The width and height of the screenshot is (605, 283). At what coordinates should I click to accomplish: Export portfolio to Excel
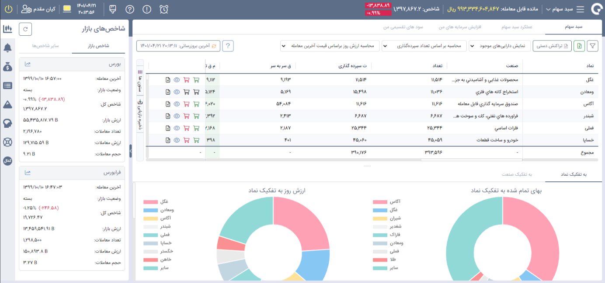point(579,46)
